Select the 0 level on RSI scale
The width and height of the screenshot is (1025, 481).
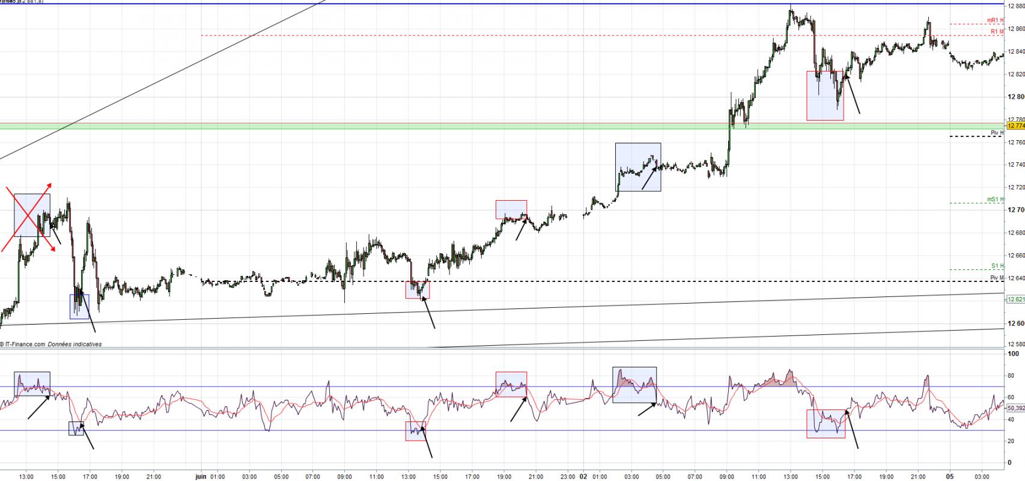(1009, 462)
